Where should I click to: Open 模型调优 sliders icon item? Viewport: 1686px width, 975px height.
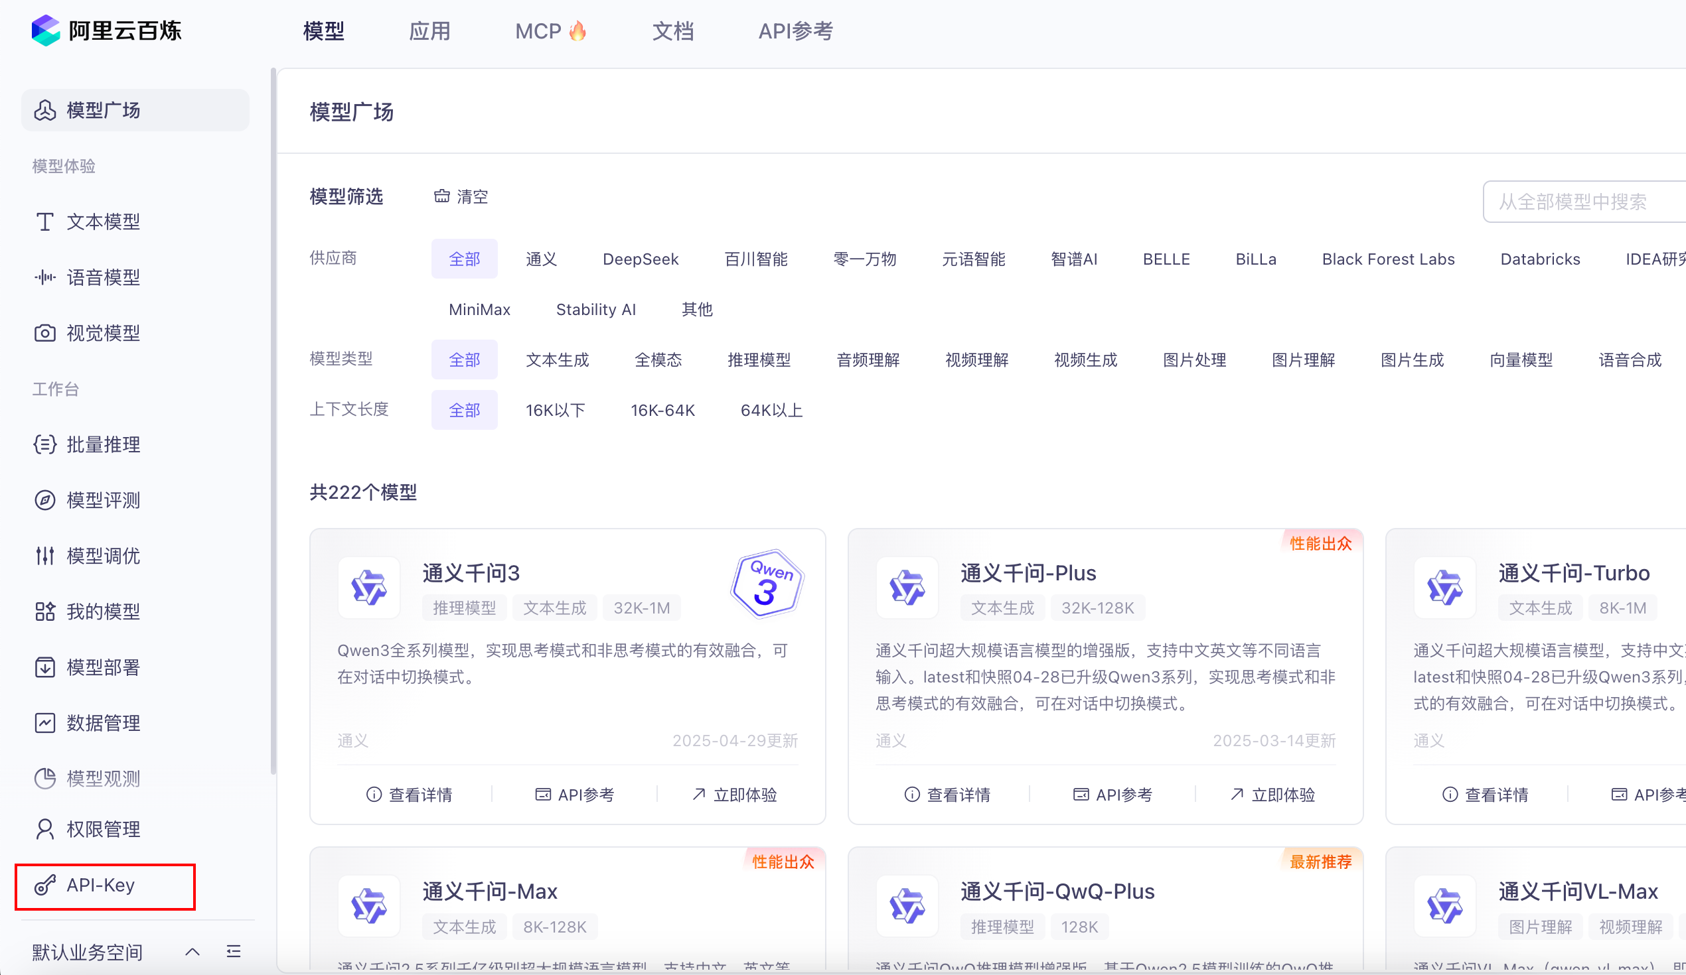pyautogui.click(x=45, y=556)
